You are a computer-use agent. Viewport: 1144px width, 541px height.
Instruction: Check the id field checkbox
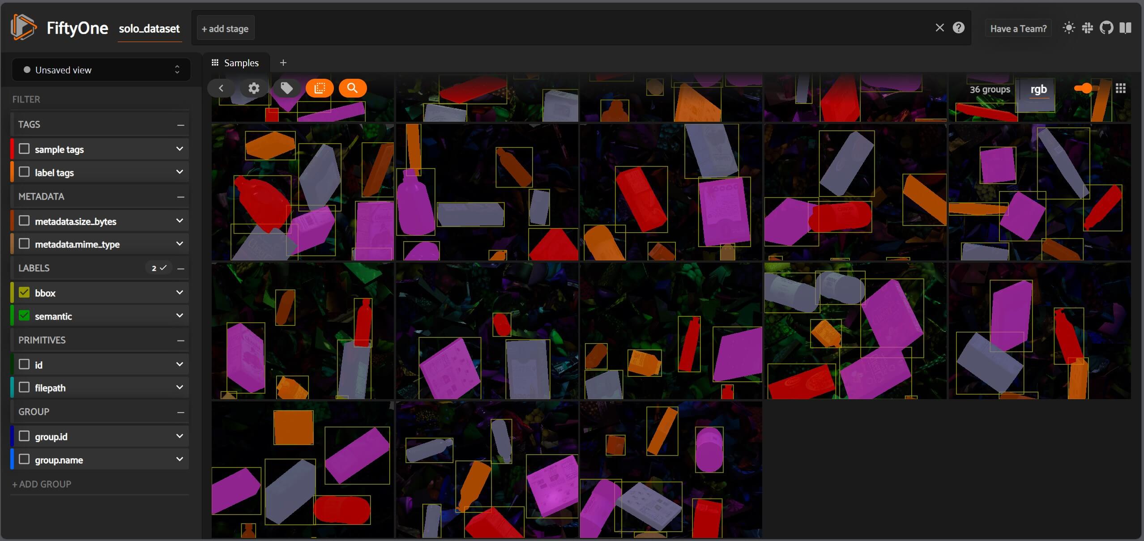click(24, 364)
